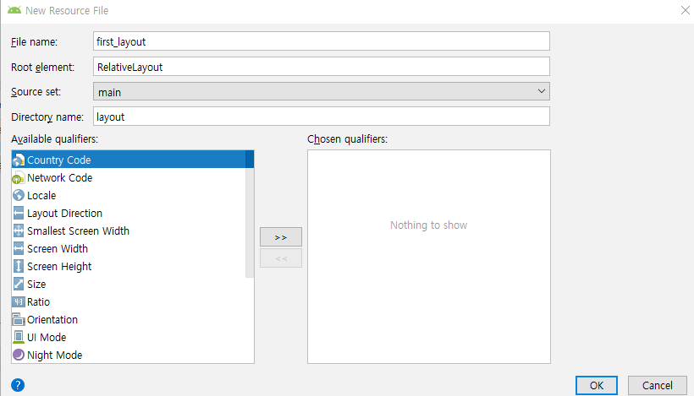Open help via question mark icon
The width and height of the screenshot is (694, 396).
click(x=18, y=385)
